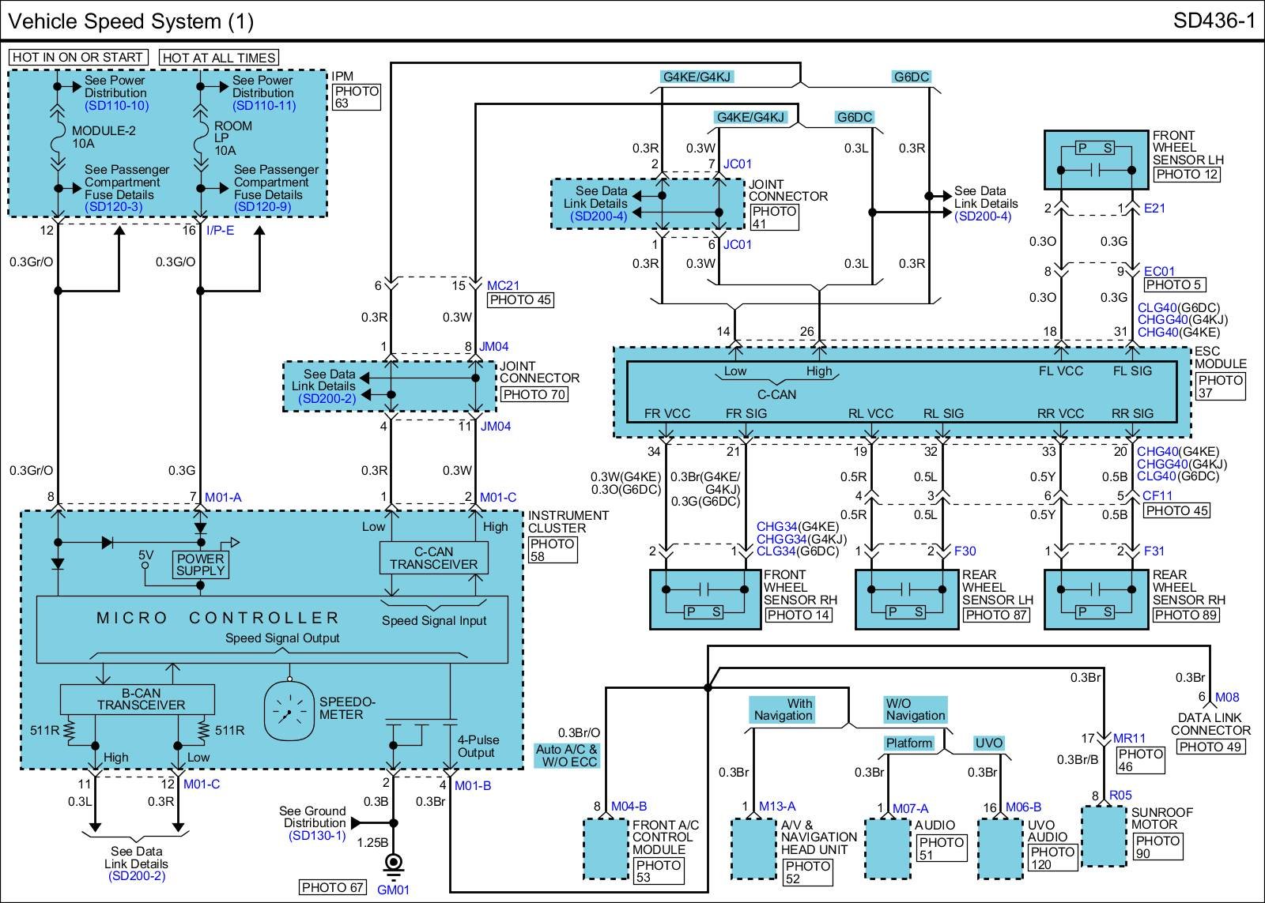Follow the SD120-3 fuse details link
This screenshot has width=1265, height=903.
tap(114, 207)
